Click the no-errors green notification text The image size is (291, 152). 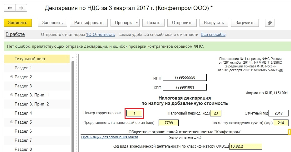pyautogui.click(x=105, y=47)
